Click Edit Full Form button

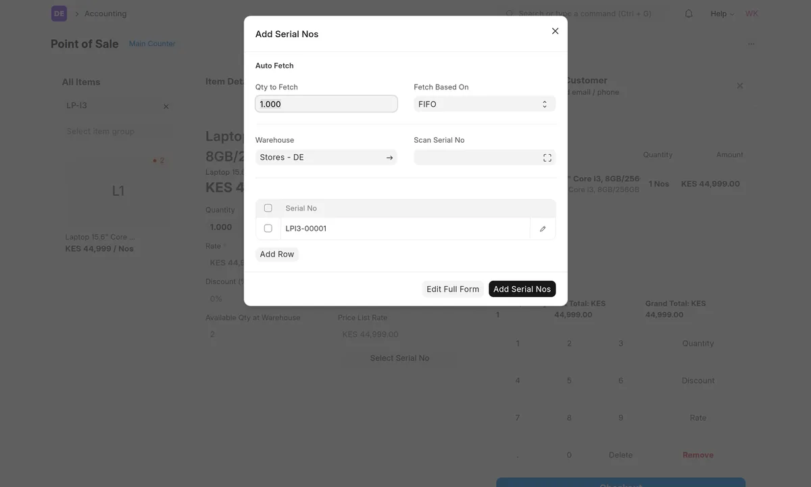[453, 289]
